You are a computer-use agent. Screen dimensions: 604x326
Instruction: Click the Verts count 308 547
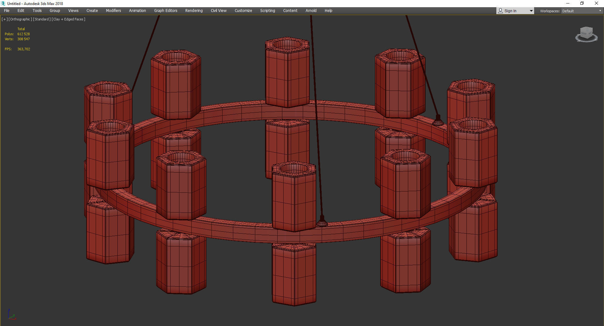pos(24,39)
